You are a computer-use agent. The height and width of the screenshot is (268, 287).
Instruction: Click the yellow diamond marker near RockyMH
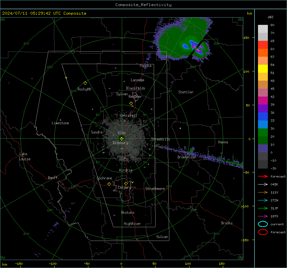[x=85, y=83]
